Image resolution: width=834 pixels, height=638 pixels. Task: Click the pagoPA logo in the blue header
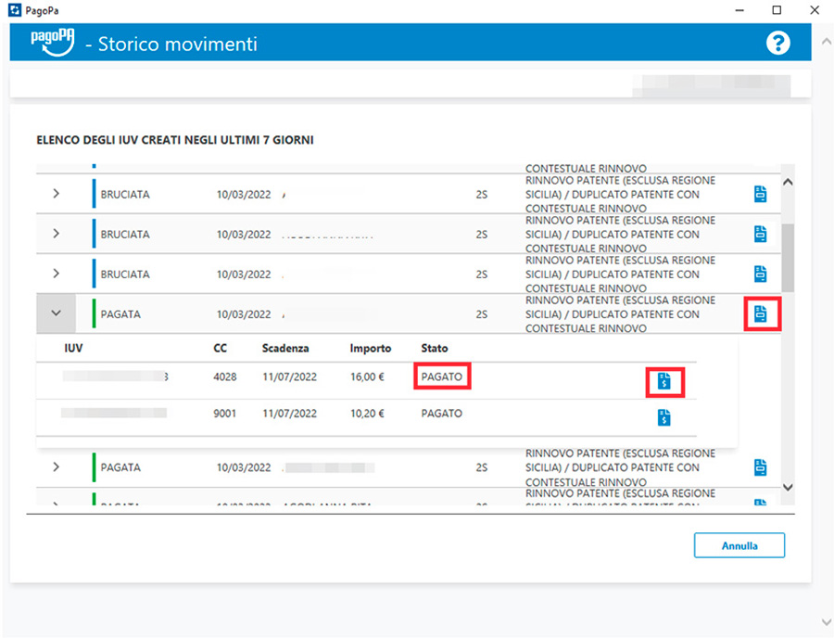(51, 43)
